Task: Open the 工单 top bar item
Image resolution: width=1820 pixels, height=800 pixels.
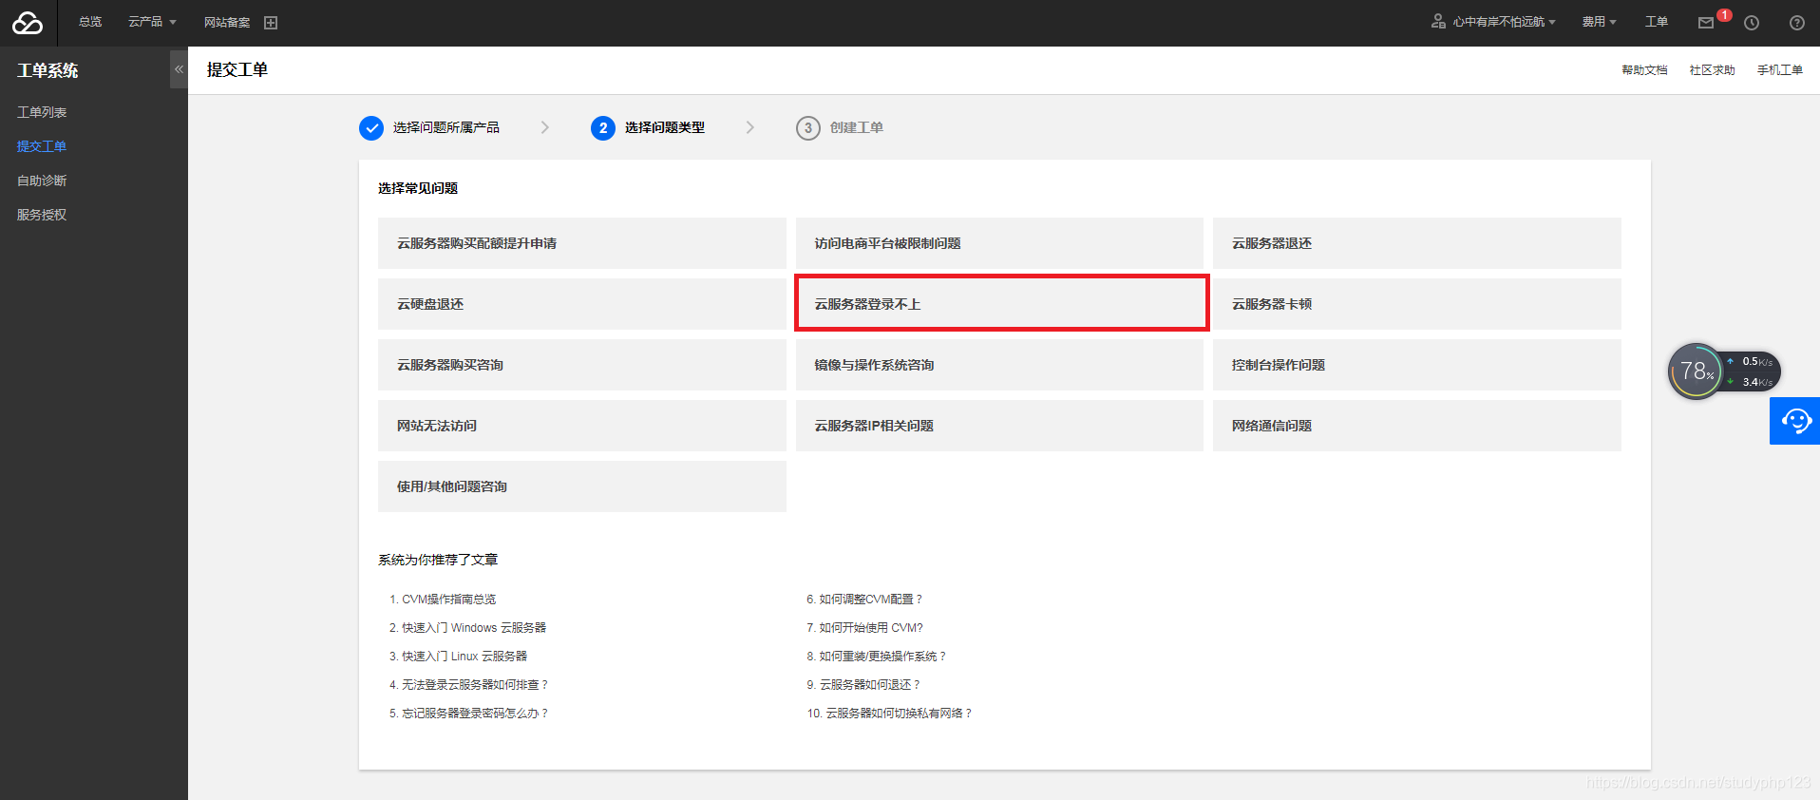Action: tap(1657, 22)
